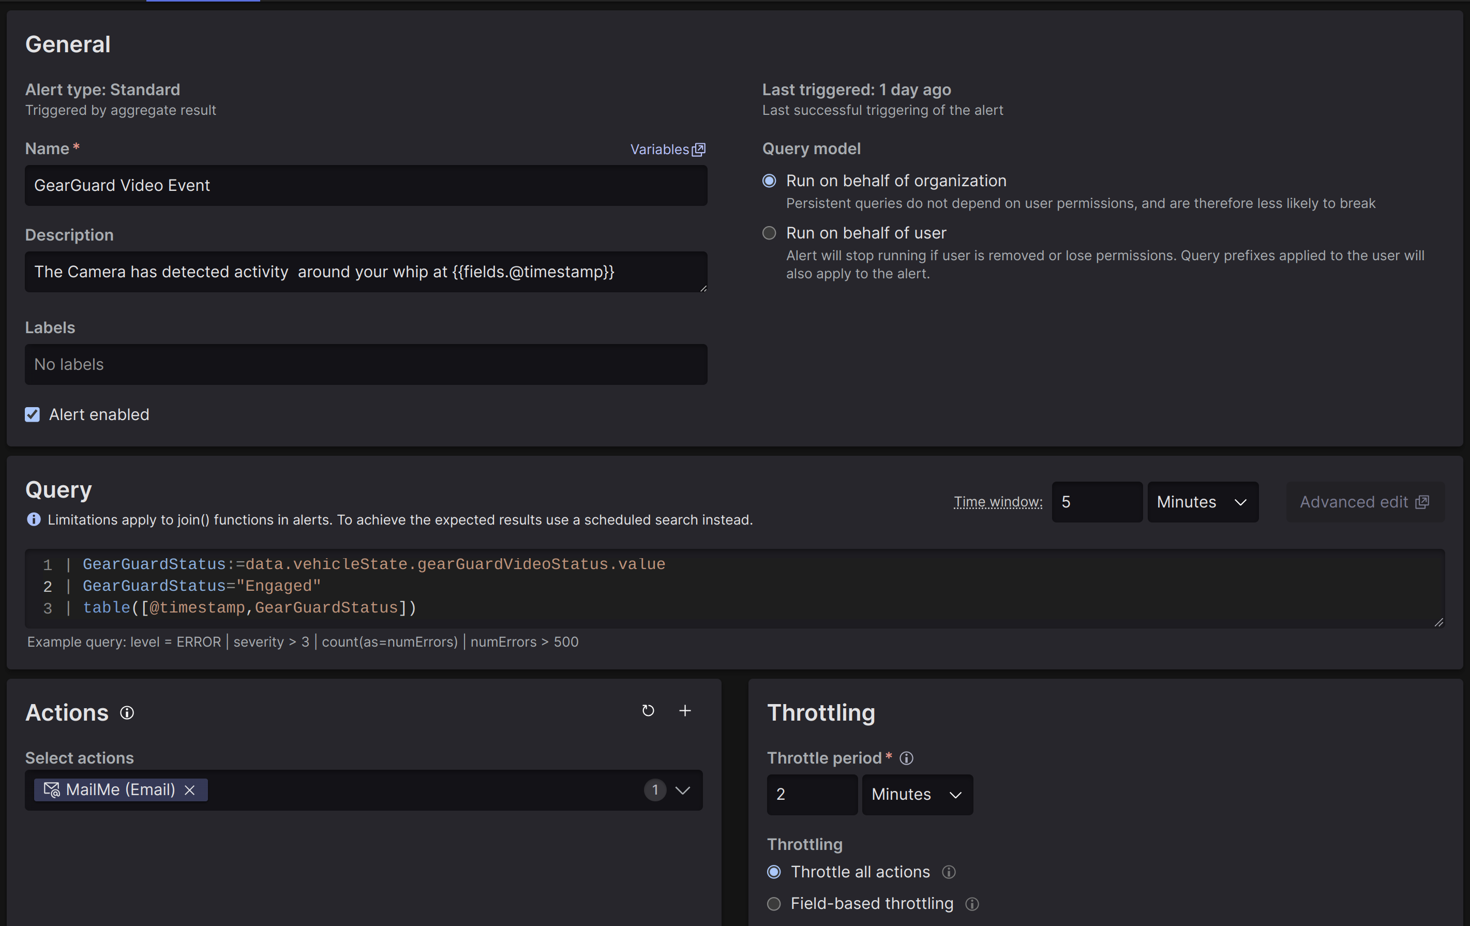Click info icon beside Throttle period label
1470x926 pixels.
tap(907, 758)
